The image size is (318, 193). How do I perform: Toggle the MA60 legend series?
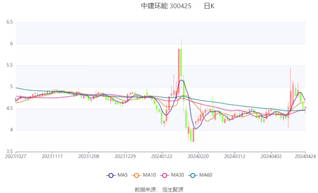pos(200,175)
